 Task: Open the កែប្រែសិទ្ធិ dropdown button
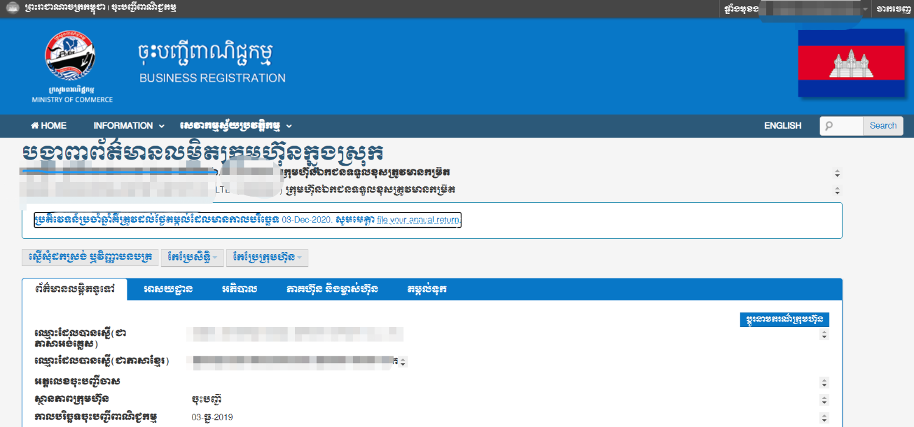pyautogui.click(x=193, y=258)
